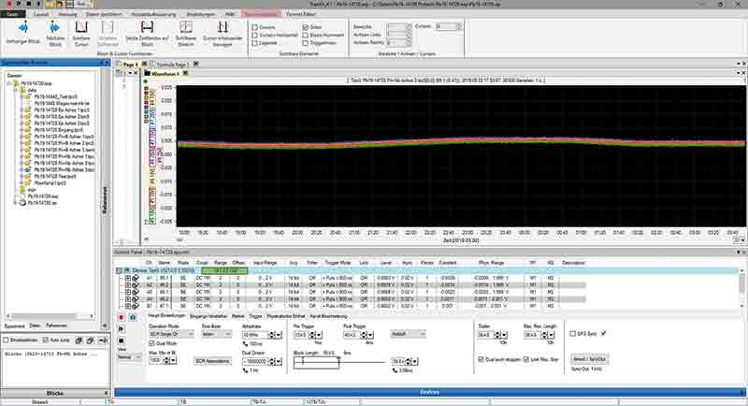748x406 pixels.
Task: Click the waveform folder icon beside Waveform 1
Action: point(148,74)
